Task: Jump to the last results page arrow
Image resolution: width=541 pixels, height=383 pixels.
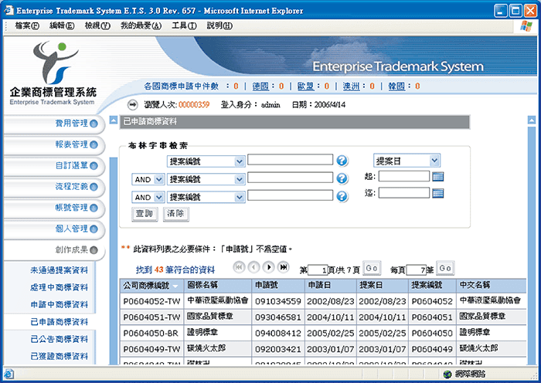Action: point(284,267)
